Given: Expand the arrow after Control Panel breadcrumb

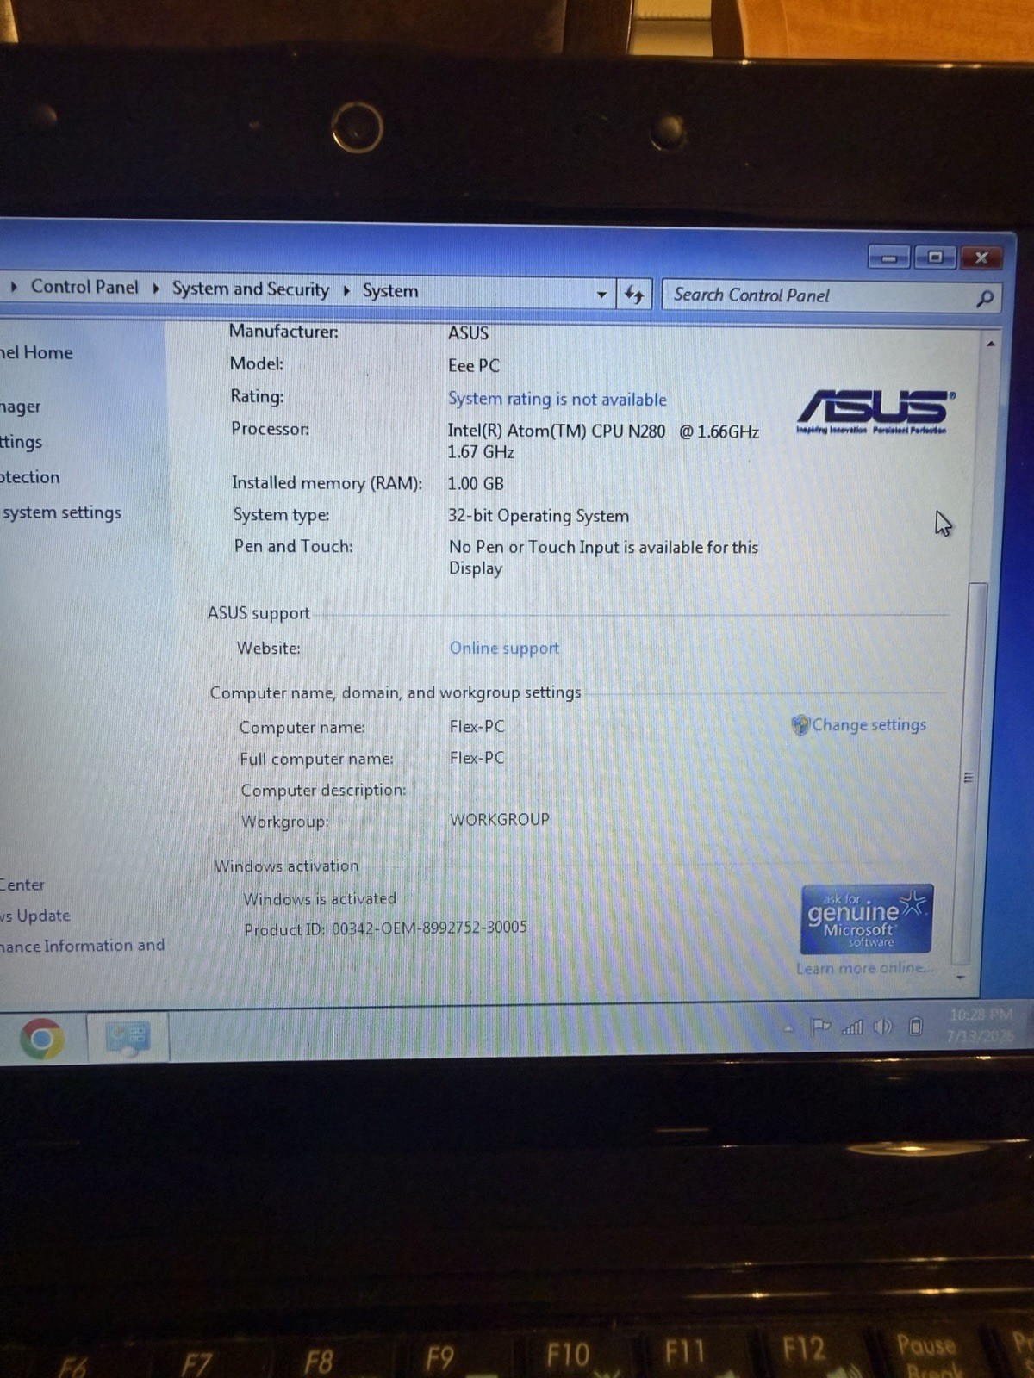Looking at the screenshot, I should click(156, 288).
